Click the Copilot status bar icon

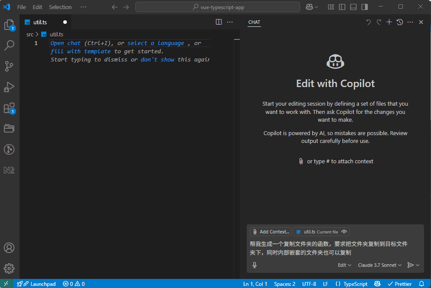(x=377, y=284)
